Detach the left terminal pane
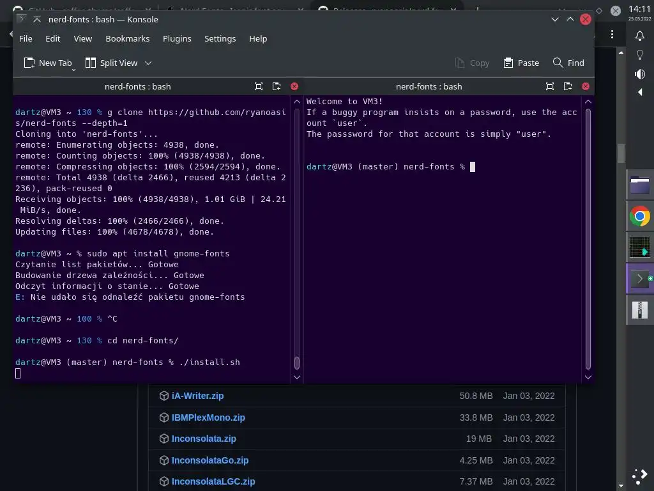The height and width of the screenshot is (491, 654). click(277, 86)
